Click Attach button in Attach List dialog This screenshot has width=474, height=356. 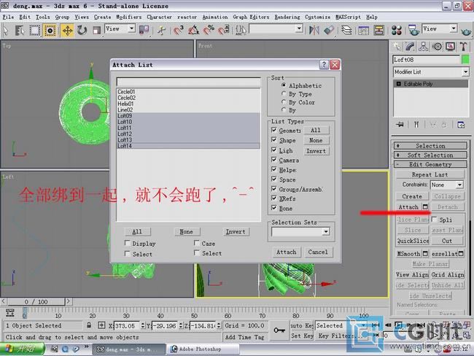[287, 252]
